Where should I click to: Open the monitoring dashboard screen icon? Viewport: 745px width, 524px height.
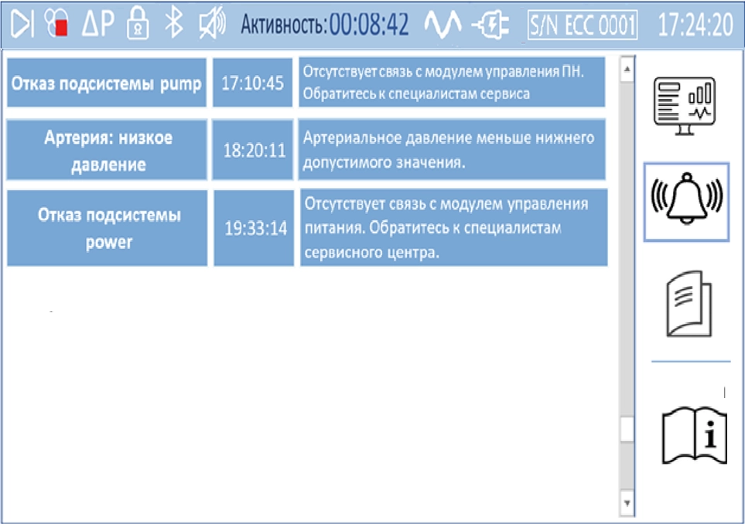(685, 104)
